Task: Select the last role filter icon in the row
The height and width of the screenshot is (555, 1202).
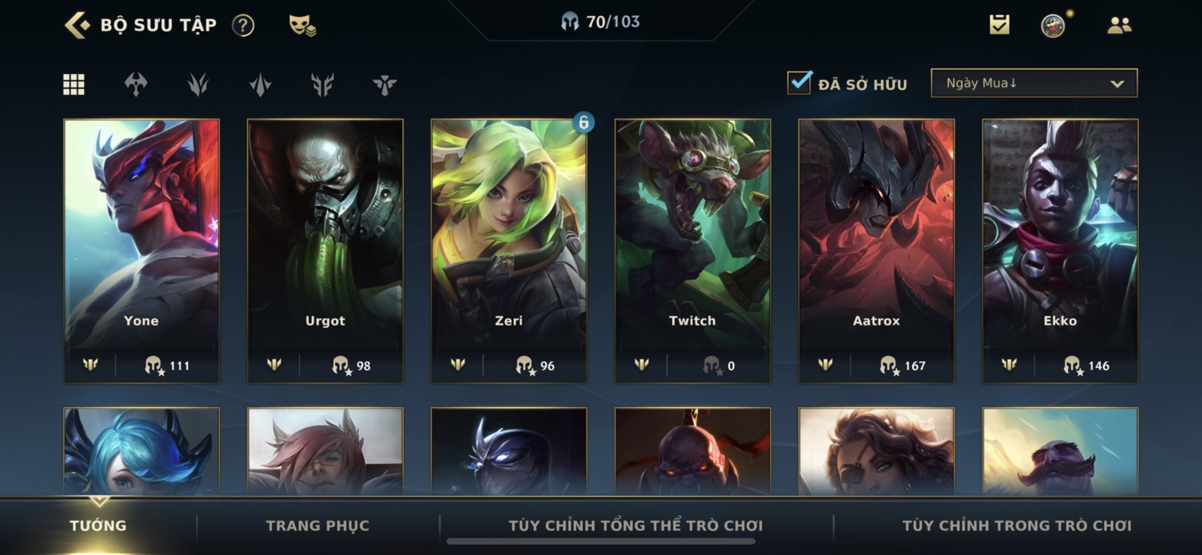Action: 385,84
